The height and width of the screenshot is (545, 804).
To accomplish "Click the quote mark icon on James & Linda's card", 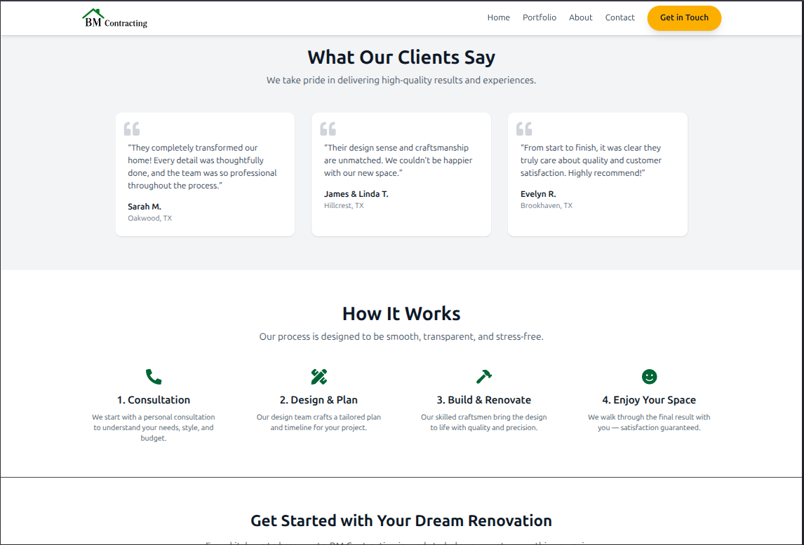I will point(328,129).
